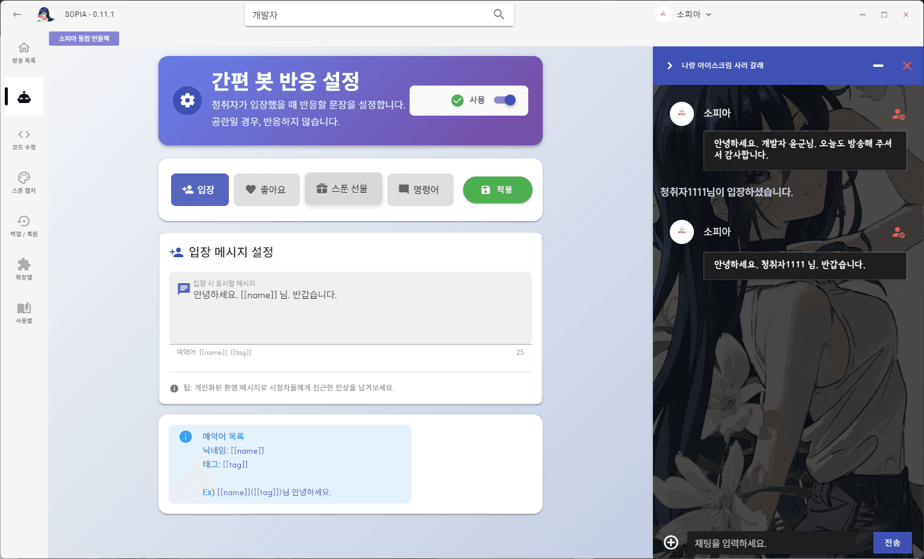Switch to the 좋아요 tab

pos(266,189)
